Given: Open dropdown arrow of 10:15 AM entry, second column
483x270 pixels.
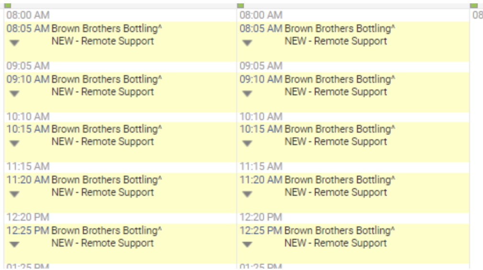Looking at the screenshot, I should 247,143.
